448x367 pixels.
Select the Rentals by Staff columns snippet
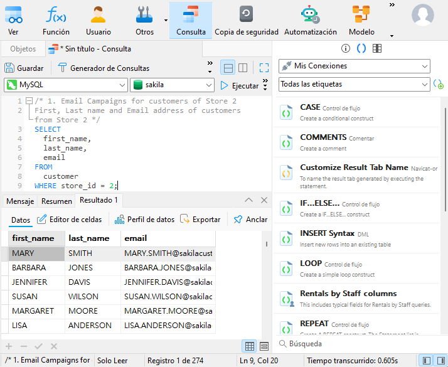[356, 299]
